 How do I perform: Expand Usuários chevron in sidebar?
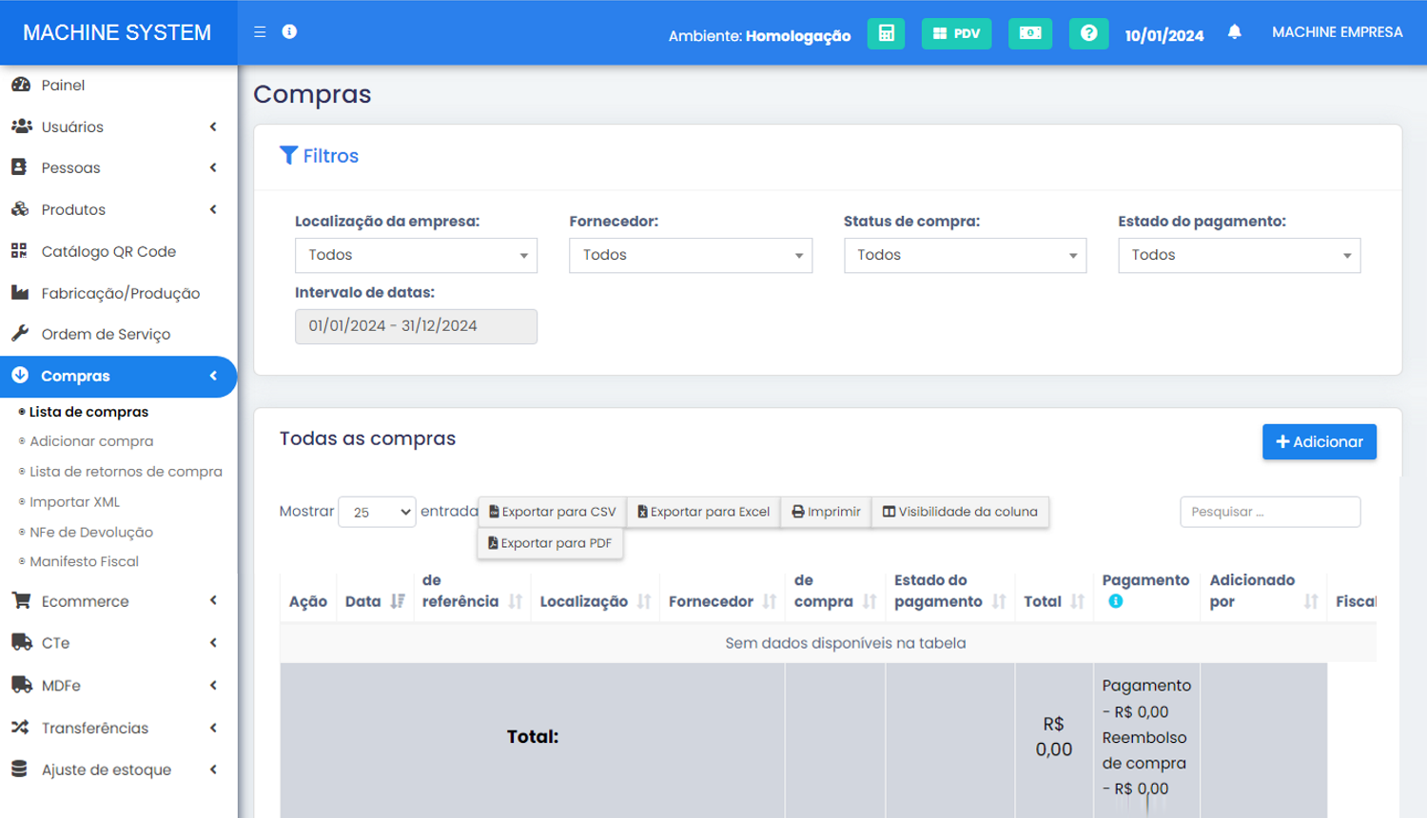pyautogui.click(x=213, y=127)
